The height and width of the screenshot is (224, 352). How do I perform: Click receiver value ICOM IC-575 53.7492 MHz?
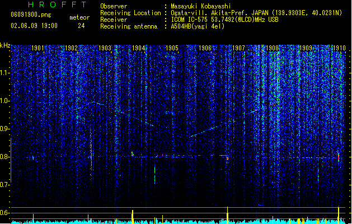click(x=224, y=20)
